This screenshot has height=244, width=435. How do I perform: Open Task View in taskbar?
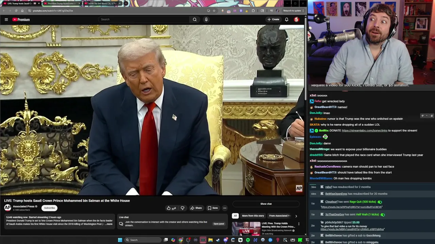tap(166, 240)
